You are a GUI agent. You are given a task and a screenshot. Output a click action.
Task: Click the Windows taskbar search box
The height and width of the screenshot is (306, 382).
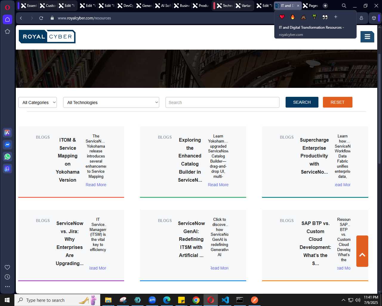pos(57,300)
